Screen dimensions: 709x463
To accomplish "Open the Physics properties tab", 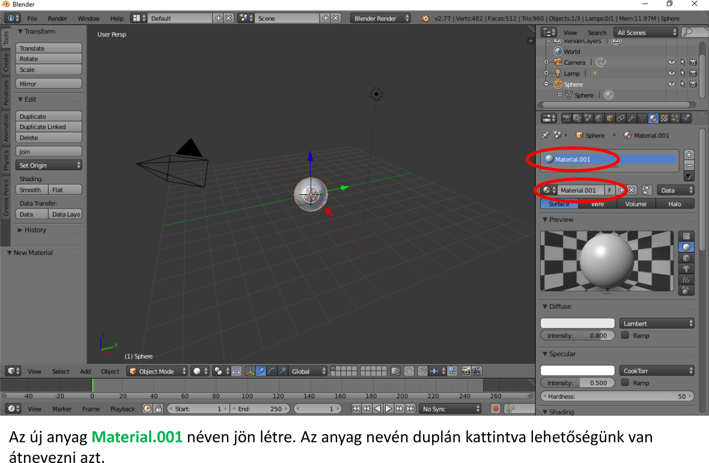I will [x=686, y=118].
